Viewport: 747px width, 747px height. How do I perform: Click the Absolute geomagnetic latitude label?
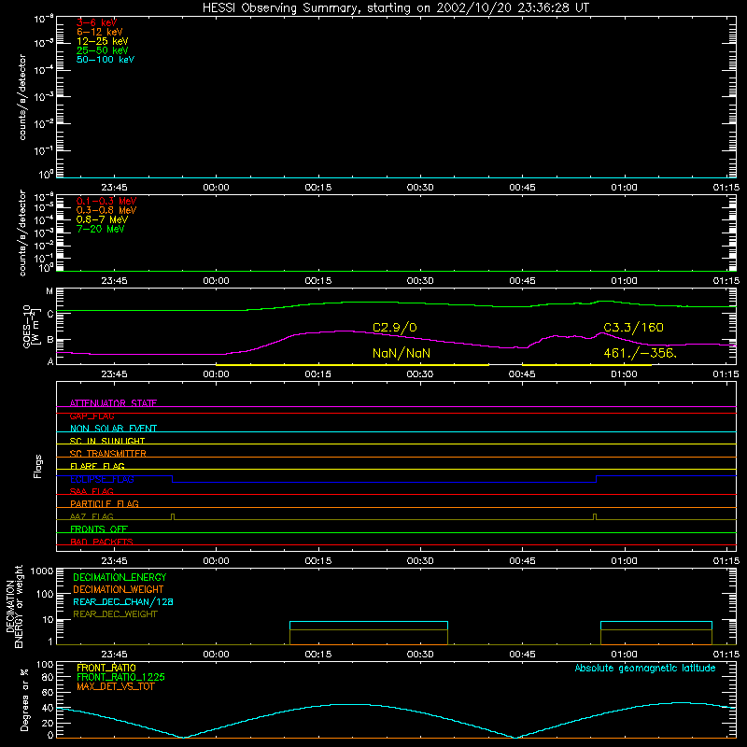pyautogui.click(x=645, y=668)
